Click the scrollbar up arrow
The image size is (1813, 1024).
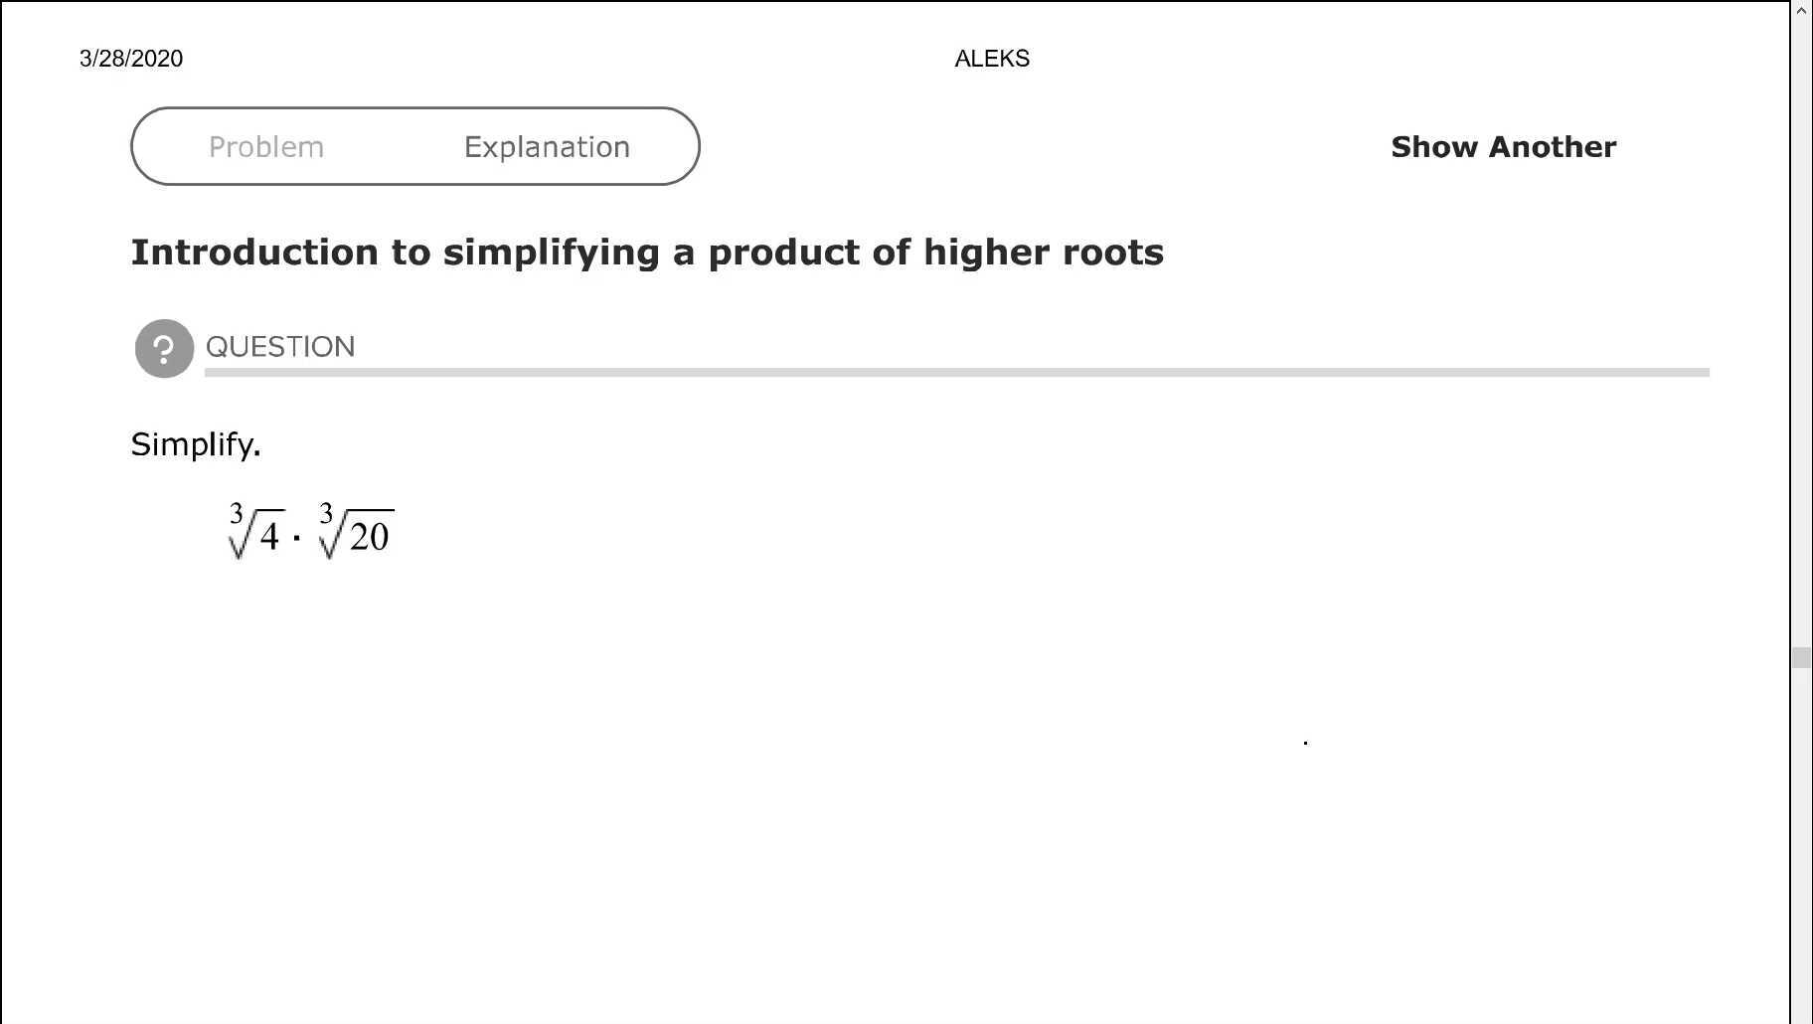coord(1802,10)
